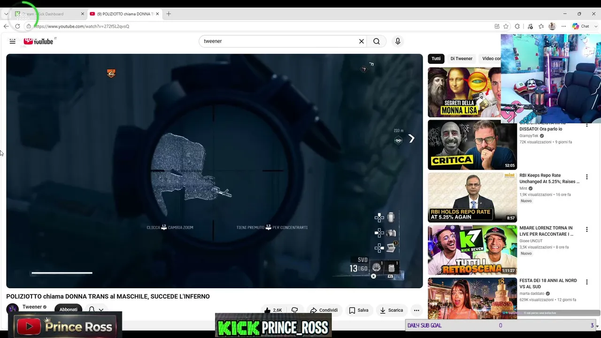Image resolution: width=601 pixels, height=338 pixels.
Task: Open the Festa dei 18 anni thumbnail
Action: click(x=472, y=298)
